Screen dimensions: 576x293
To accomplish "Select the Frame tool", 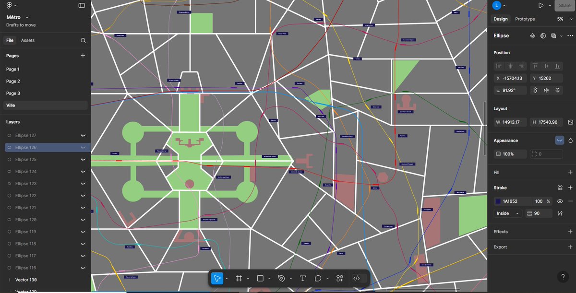I will pos(239,278).
